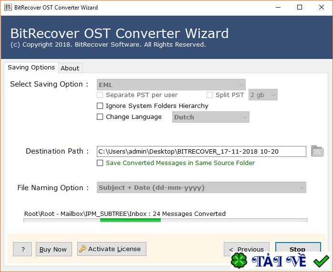Open the Dutch language dropdown

[211, 117]
